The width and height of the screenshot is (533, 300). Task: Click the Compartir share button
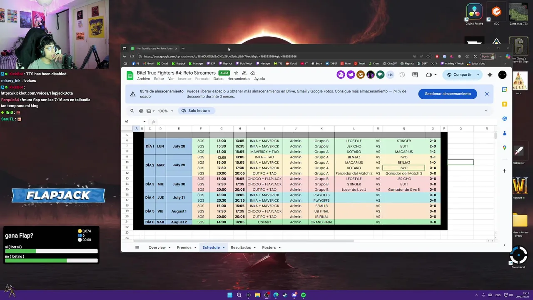tap(459, 75)
